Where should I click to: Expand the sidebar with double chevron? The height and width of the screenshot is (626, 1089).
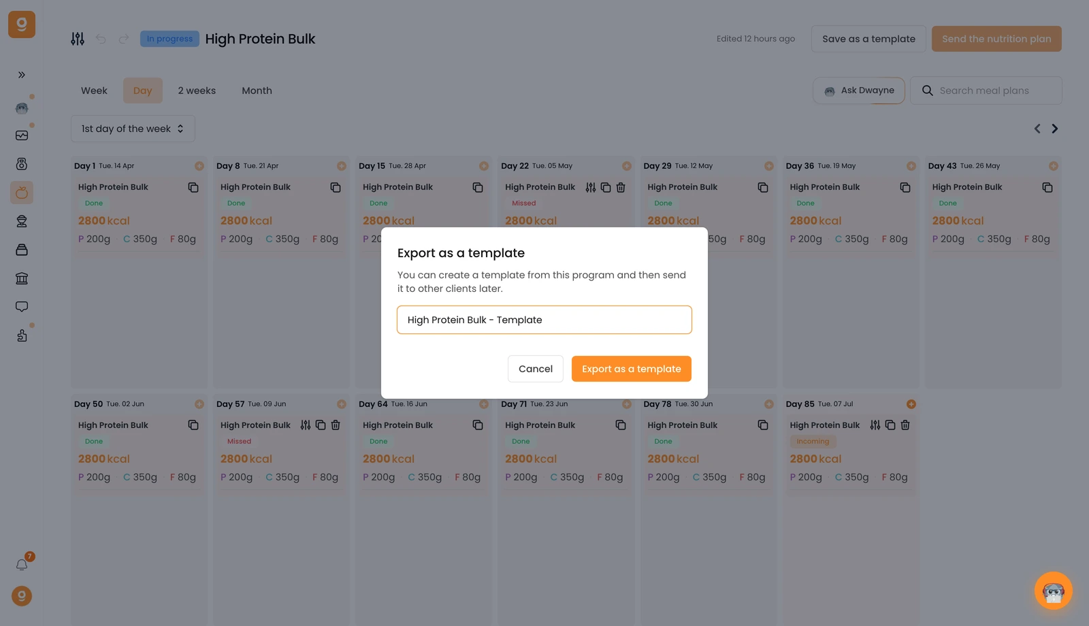tap(22, 75)
